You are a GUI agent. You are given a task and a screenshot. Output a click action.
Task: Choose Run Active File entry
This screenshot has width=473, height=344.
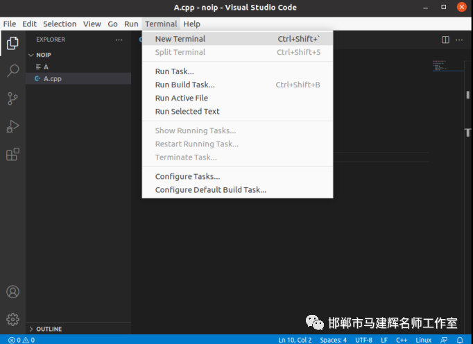tap(237, 98)
